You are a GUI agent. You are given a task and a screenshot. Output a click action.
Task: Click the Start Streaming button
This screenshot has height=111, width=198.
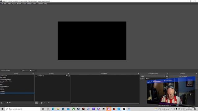183,76
